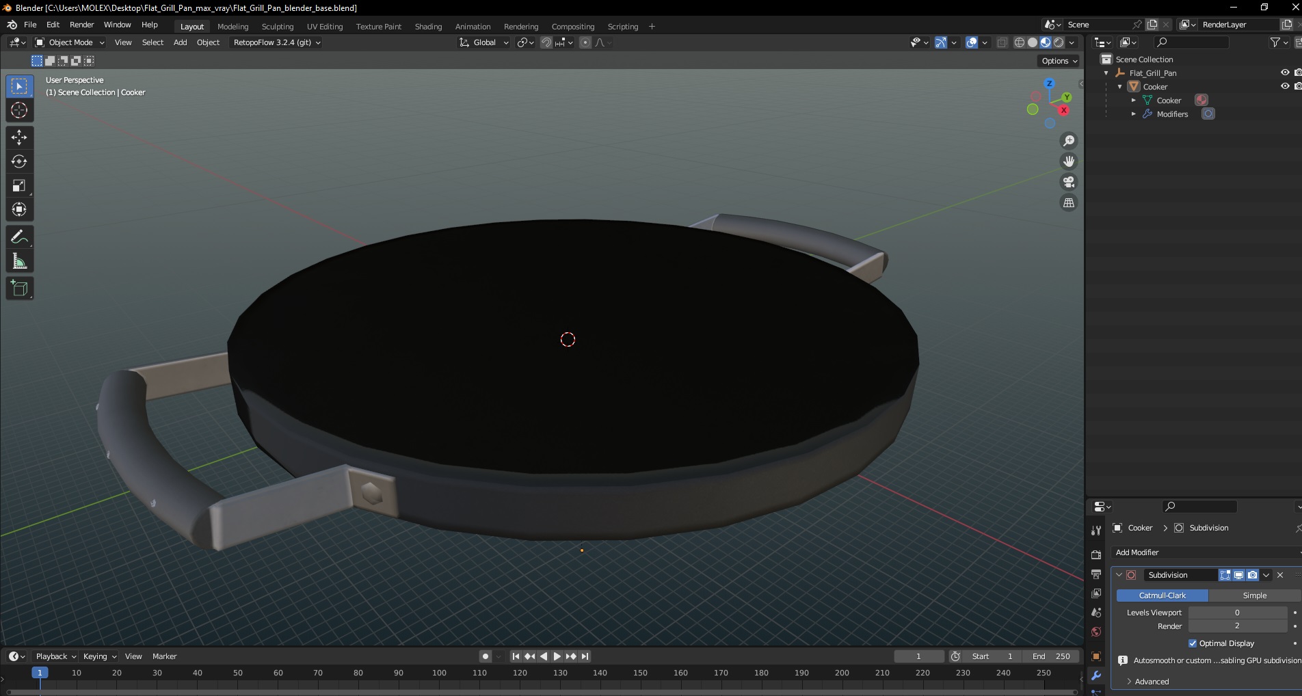Open the World properties tab
1302x696 pixels.
[1096, 631]
